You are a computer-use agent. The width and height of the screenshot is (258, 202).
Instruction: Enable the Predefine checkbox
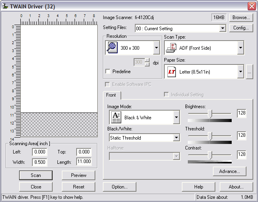coord(108,72)
